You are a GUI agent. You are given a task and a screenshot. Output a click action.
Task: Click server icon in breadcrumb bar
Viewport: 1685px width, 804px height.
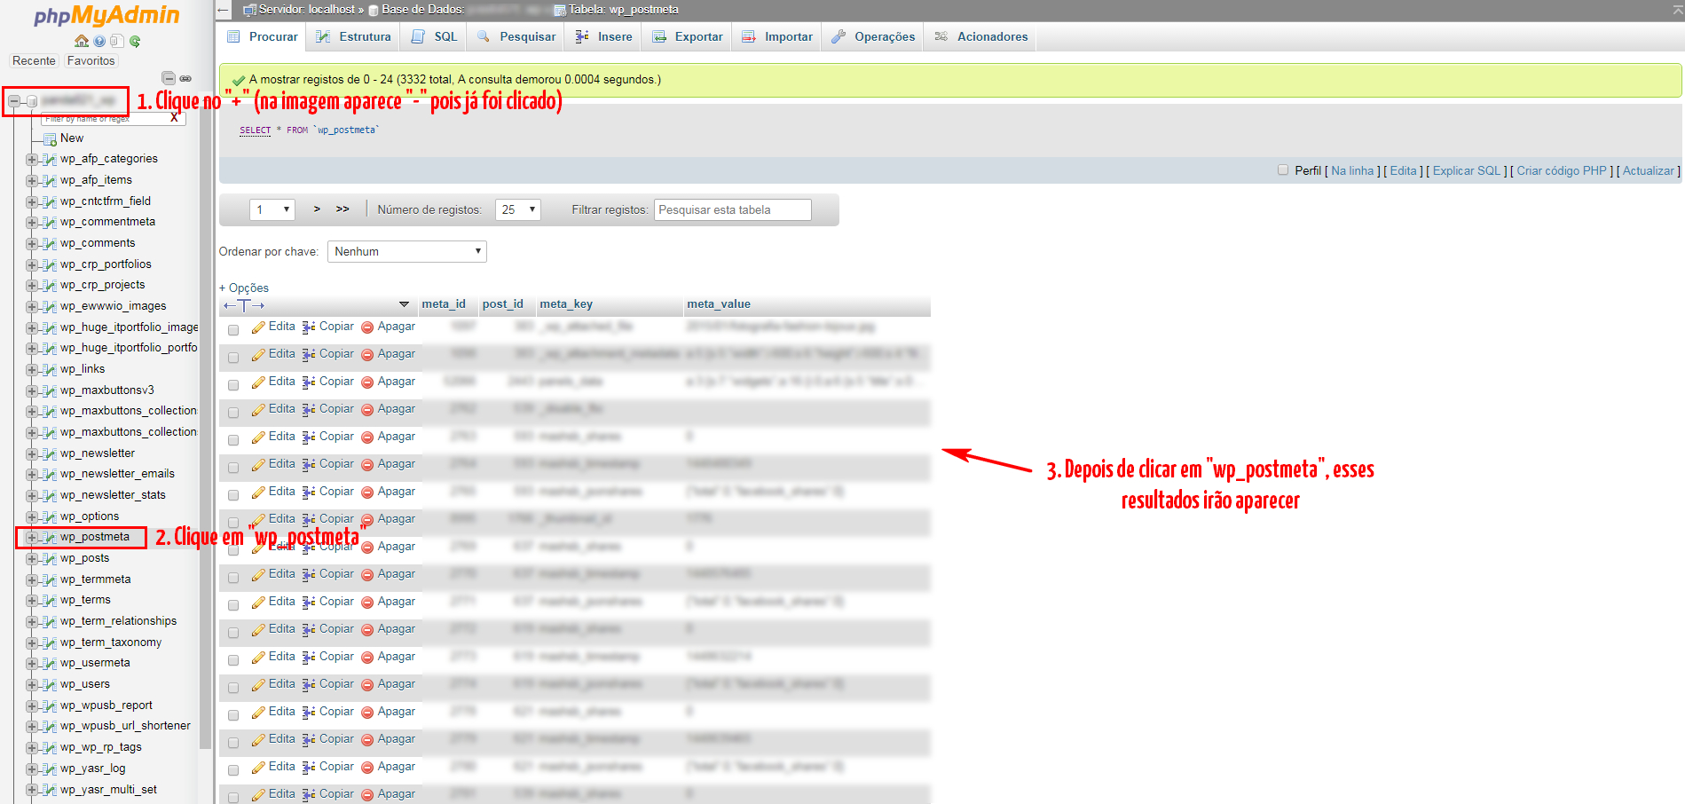pos(250,10)
